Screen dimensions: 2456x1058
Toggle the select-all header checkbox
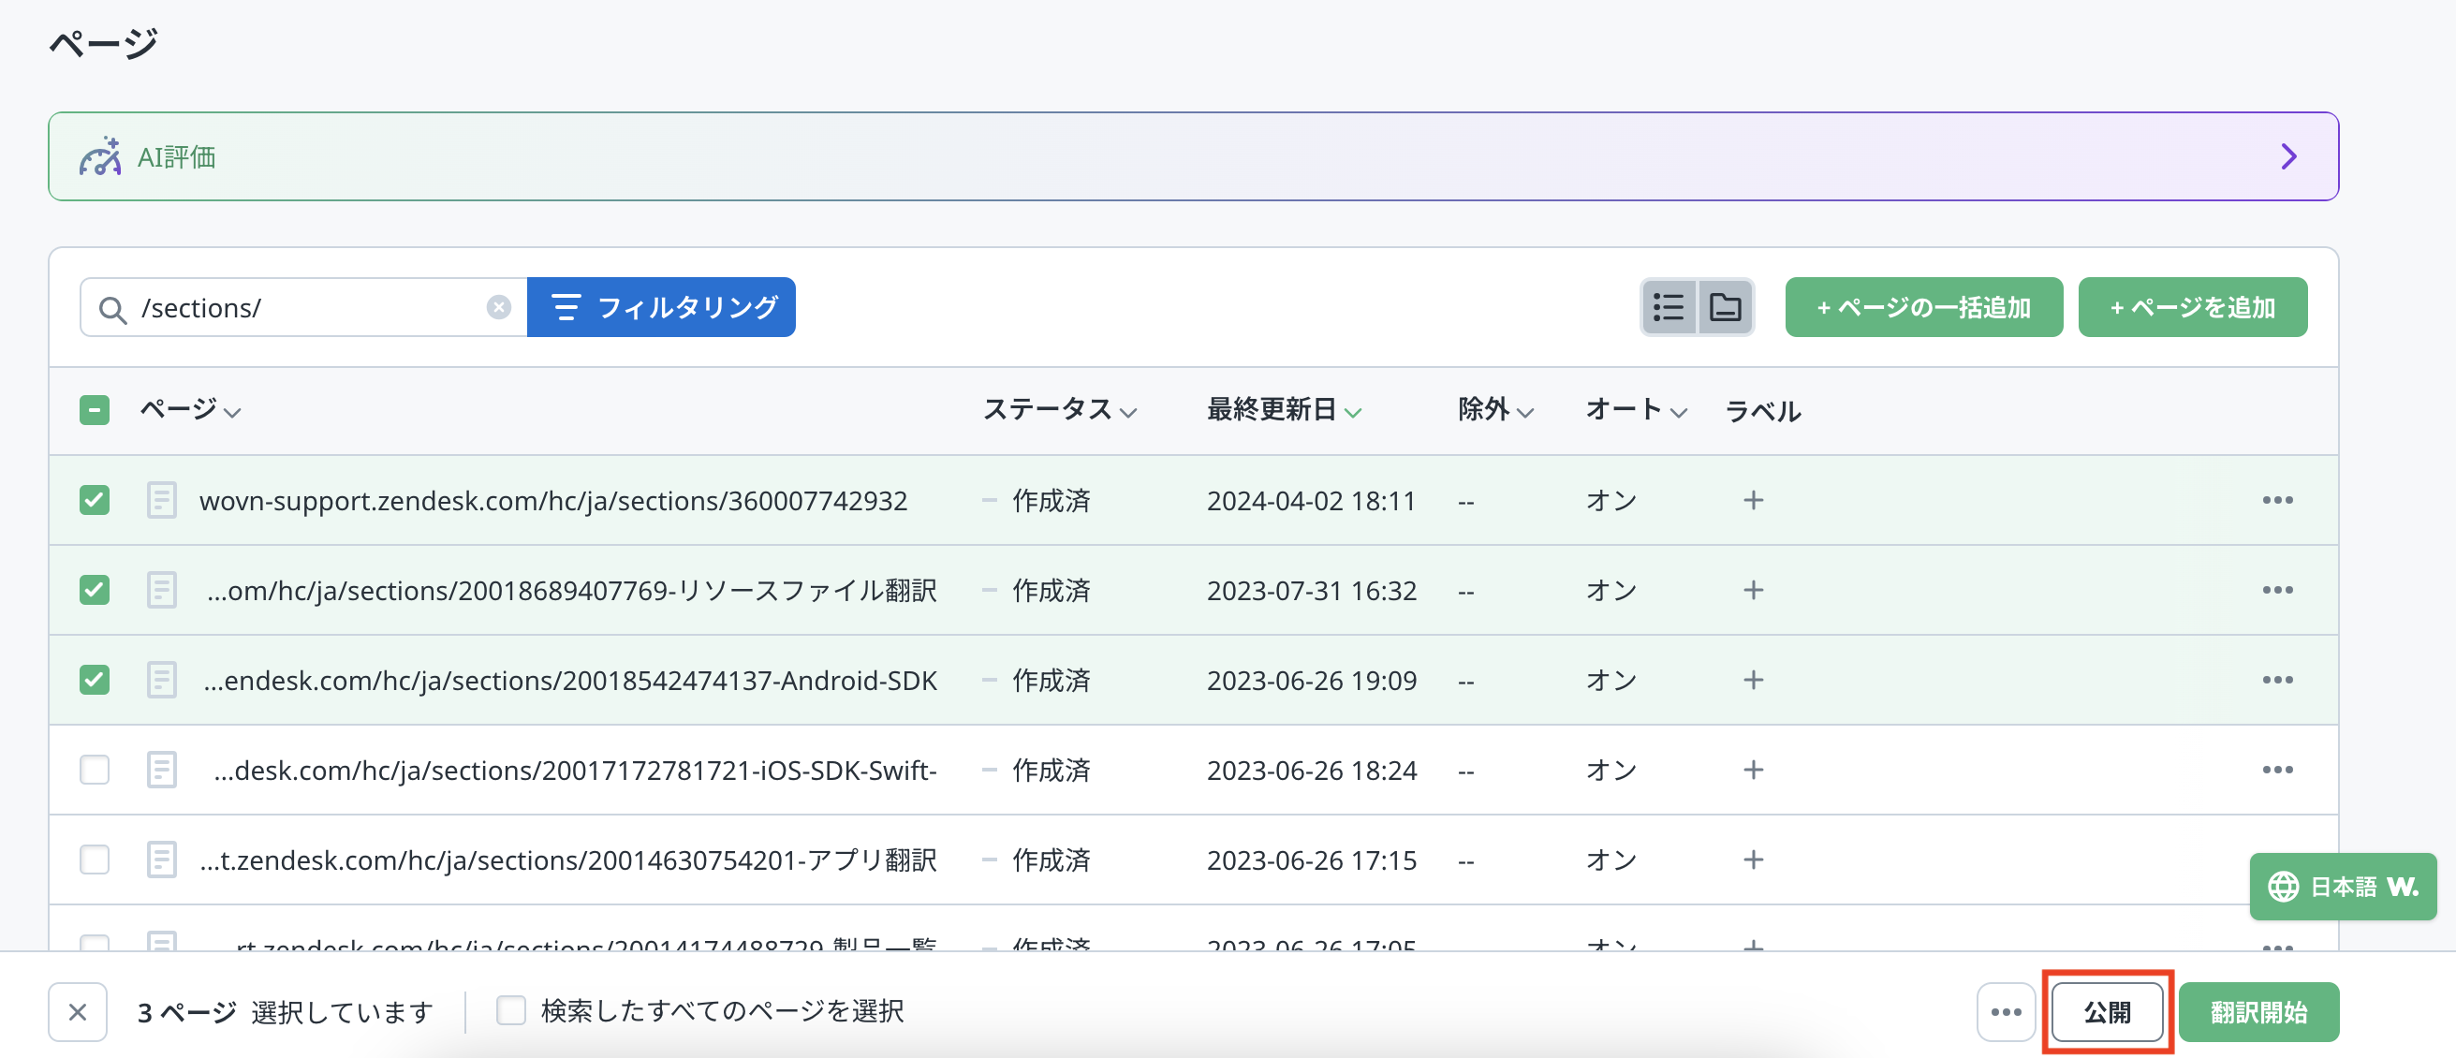[x=95, y=410]
